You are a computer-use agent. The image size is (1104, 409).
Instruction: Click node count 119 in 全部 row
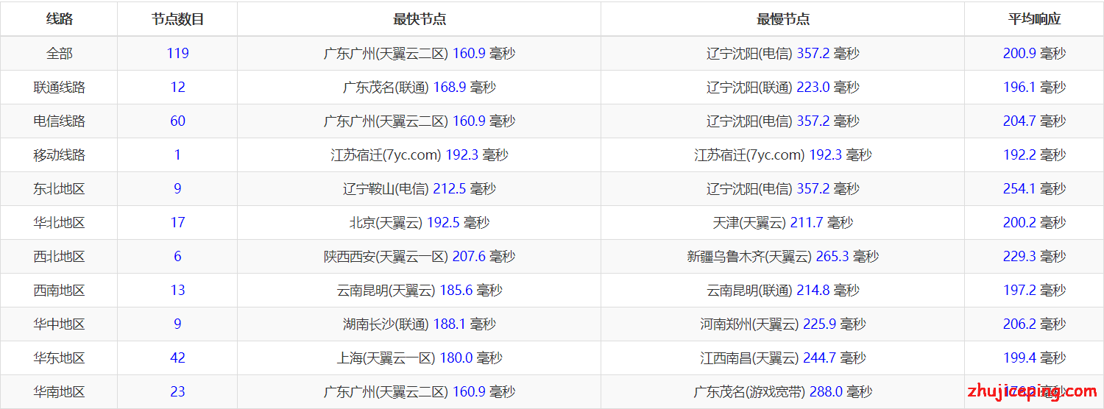(177, 53)
